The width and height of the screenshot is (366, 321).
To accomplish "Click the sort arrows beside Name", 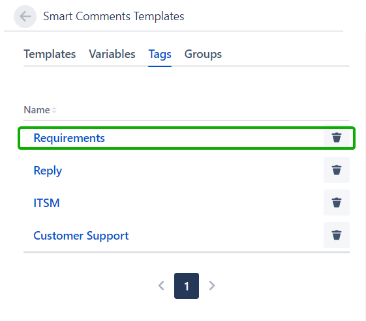I will 54,110.
